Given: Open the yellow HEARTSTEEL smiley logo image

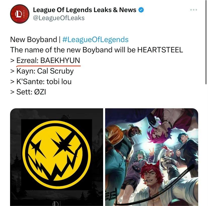Looking at the screenshot, I should click(57, 157).
